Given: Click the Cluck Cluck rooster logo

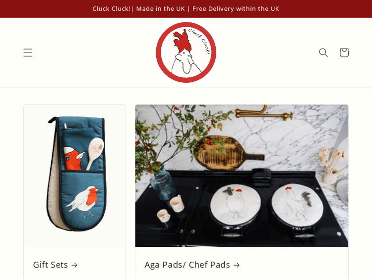Looking at the screenshot, I should (x=186, y=53).
